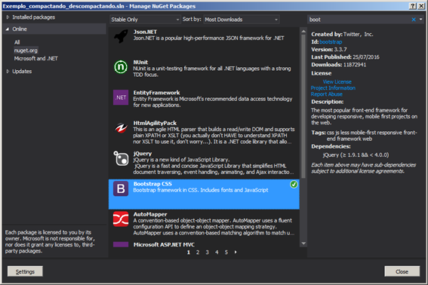428x285 pixels.
Task: Clear the search box with the X icon
Action: [414, 20]
